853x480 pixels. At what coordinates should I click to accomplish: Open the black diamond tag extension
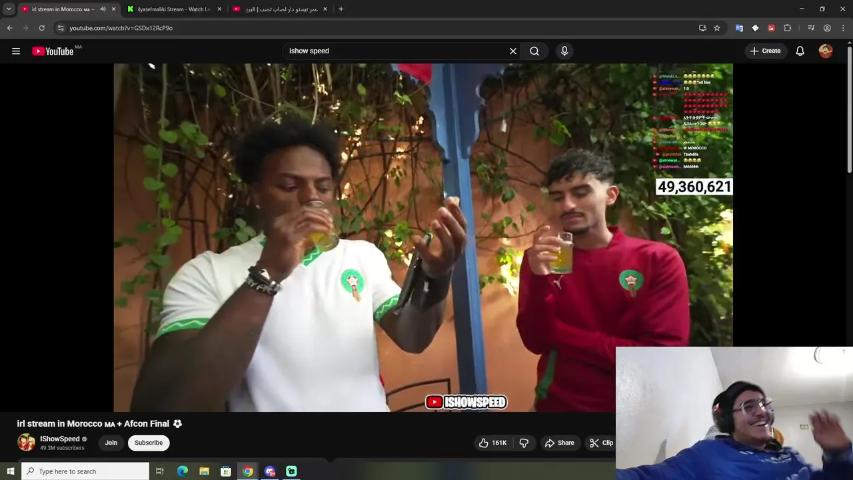point(755,28)
